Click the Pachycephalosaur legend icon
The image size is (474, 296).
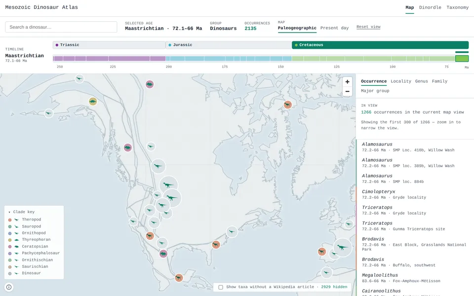tap(17, 253)
